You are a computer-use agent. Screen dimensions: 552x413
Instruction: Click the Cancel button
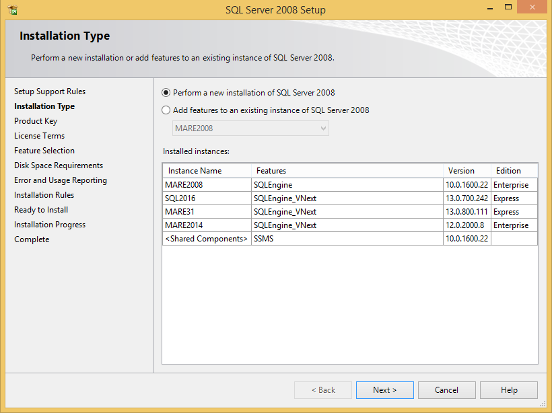(x=446, y=390)
